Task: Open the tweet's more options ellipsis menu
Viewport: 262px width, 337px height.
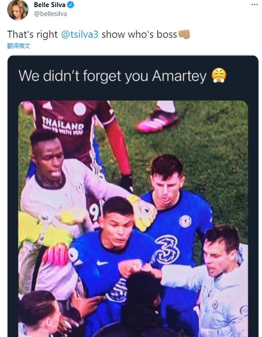Action: click(x=254, y=4)
